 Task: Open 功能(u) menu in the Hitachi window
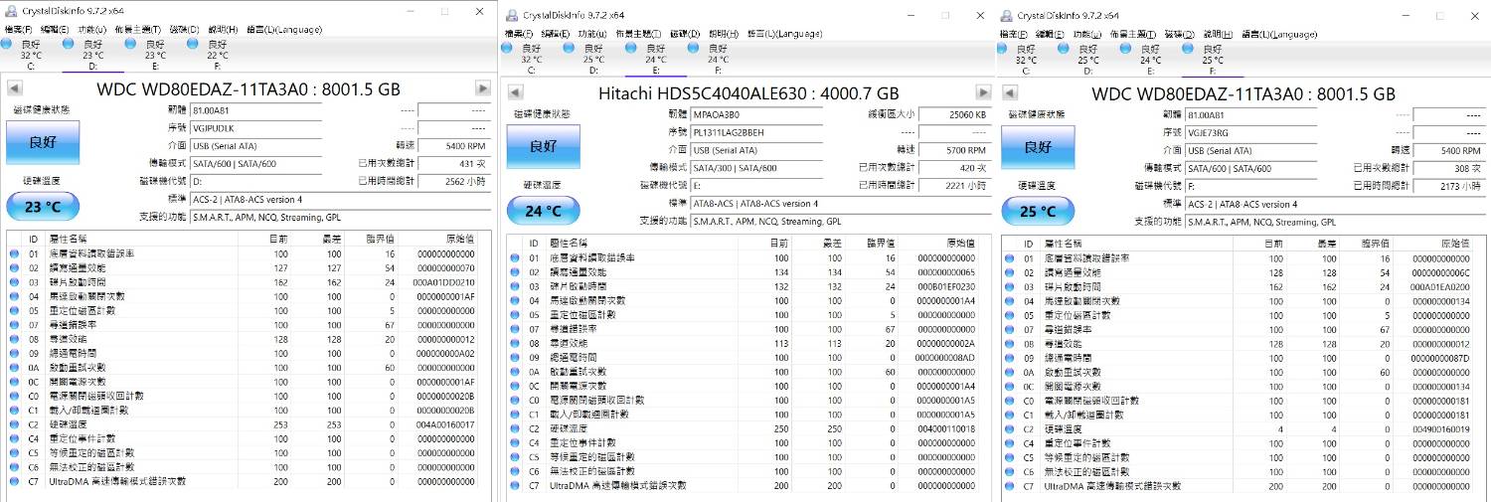click(593, 33)
